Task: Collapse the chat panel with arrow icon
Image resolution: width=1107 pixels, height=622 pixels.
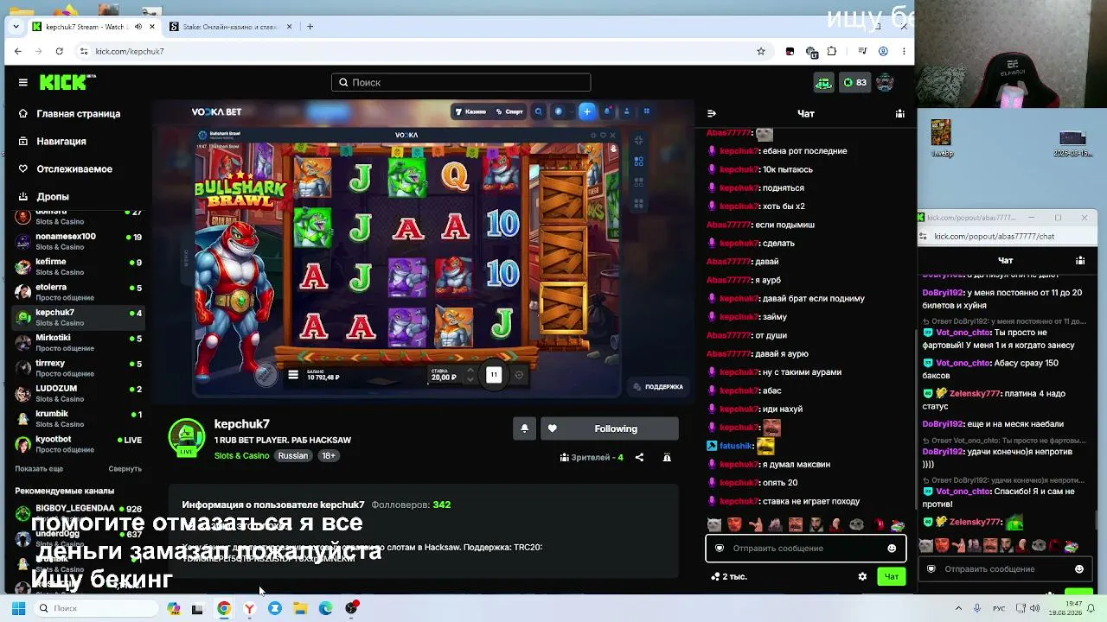Action: tap(712, 113)
